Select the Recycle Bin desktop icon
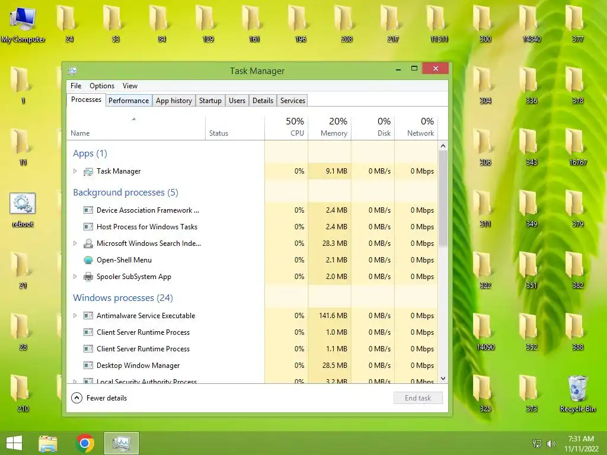Viewport: 607px width, 455px height. click(x=577, y=393)
